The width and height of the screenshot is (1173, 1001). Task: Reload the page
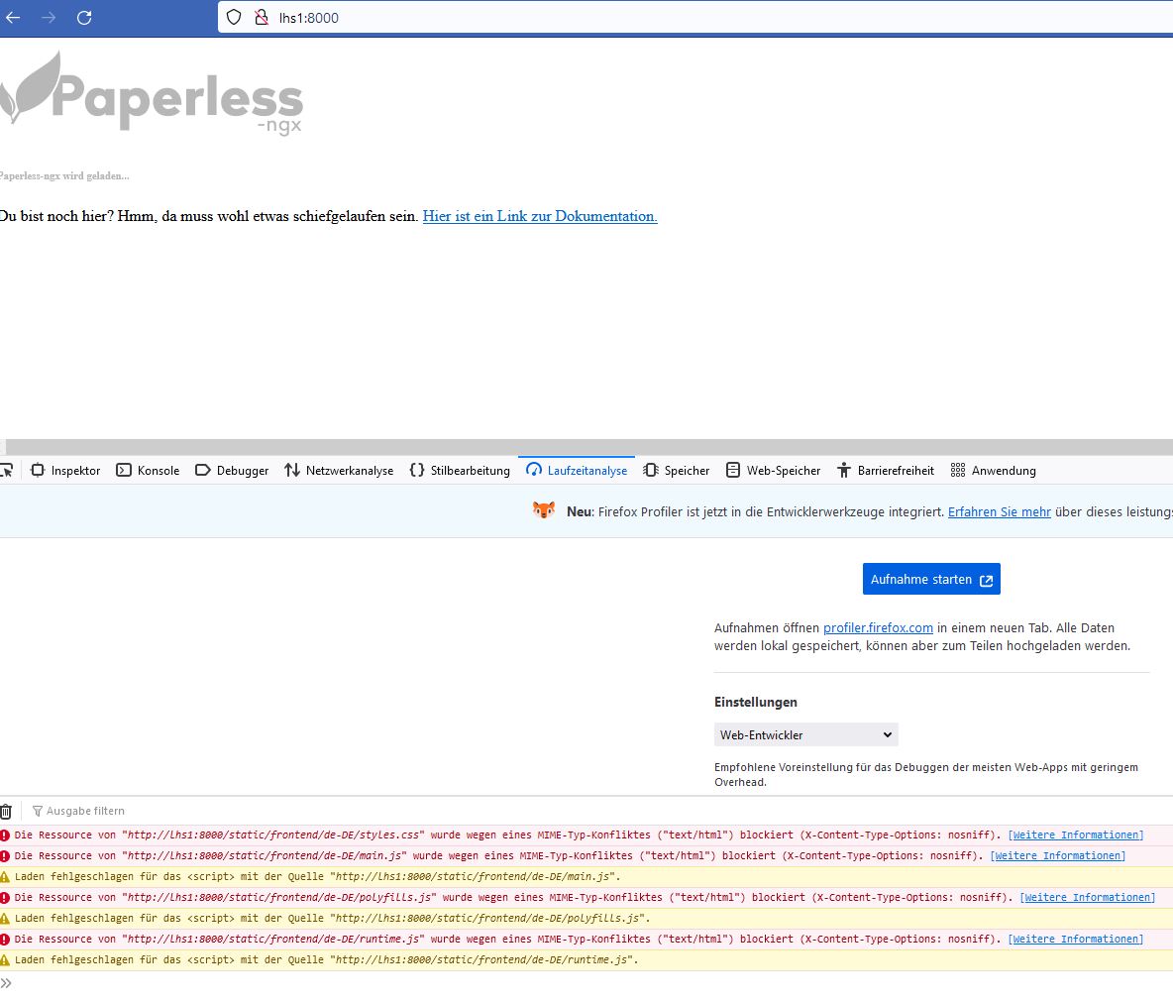[x=83, y=17]
